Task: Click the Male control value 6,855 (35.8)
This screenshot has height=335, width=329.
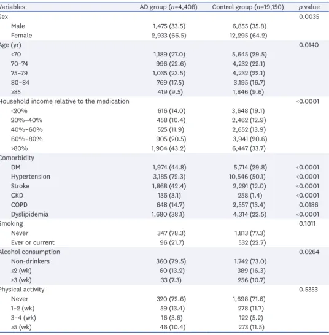Action: click(x=249, y=26)
